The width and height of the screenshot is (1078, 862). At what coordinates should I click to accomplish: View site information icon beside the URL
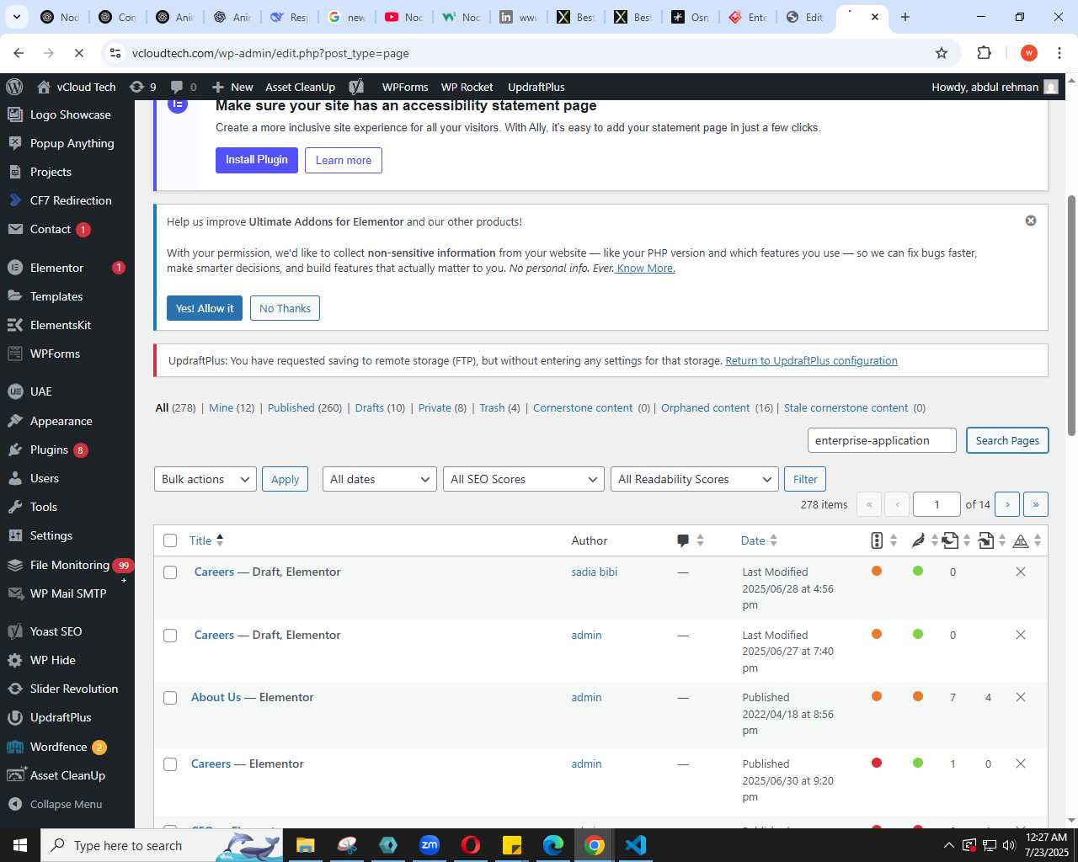coord(115,53)
